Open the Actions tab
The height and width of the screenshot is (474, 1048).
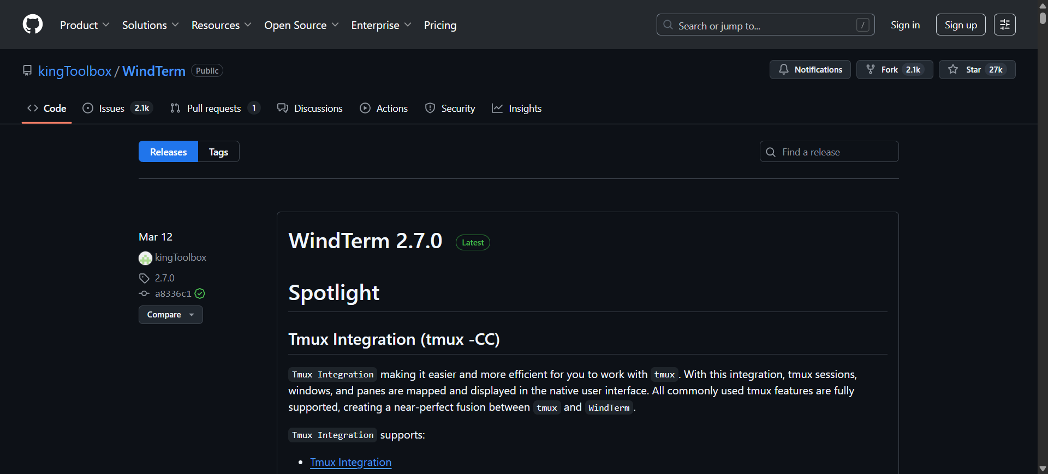[384, 109]
